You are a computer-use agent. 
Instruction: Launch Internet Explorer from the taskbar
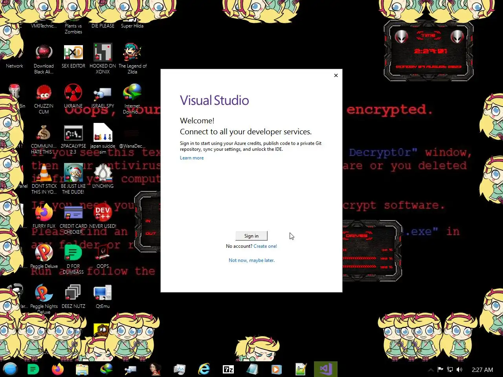(x=204, y=369)
